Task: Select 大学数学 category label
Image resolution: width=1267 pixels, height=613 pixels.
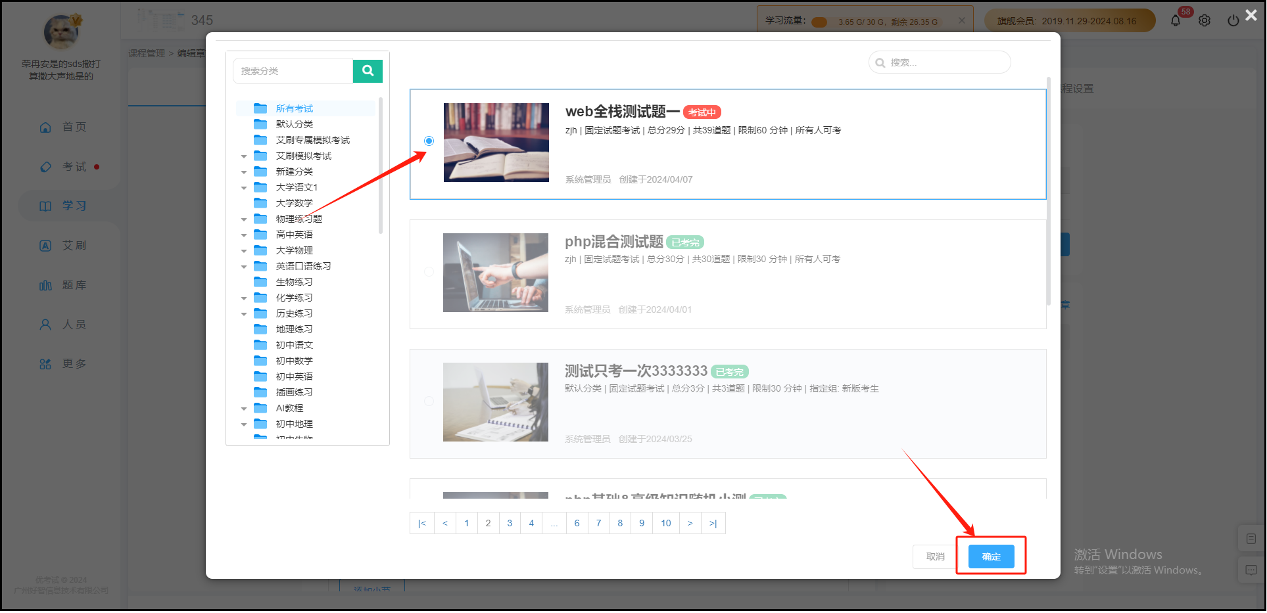Action: coord(295,203)
